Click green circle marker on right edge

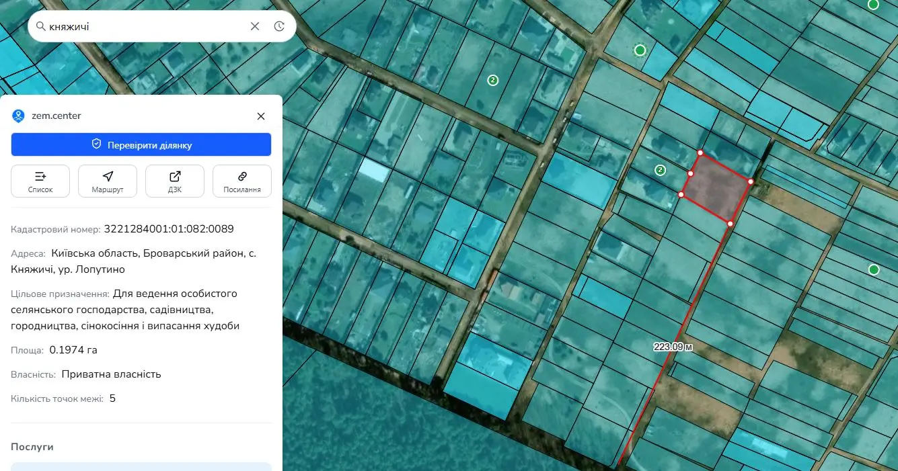coord(874,269)
